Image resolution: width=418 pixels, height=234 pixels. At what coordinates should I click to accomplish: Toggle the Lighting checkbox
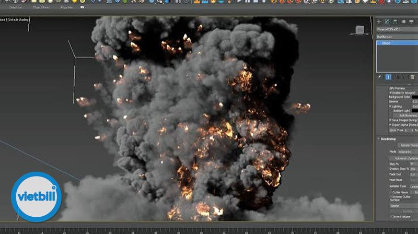[390, 107]
